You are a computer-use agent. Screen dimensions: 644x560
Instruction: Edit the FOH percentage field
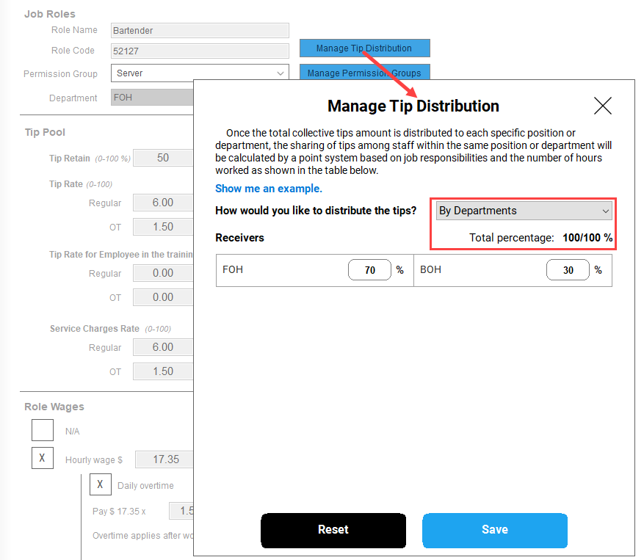point(369,269)
